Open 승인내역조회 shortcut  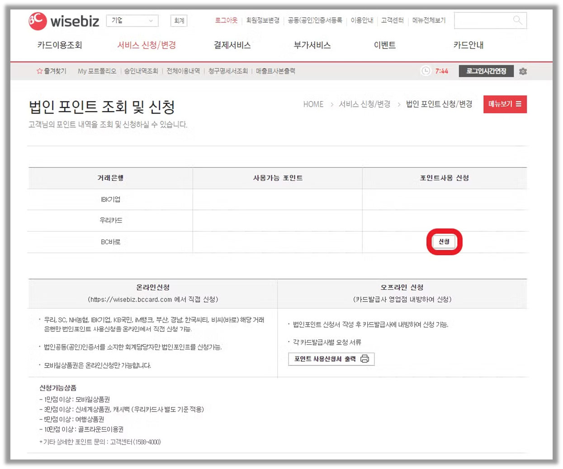click(141, 71)
